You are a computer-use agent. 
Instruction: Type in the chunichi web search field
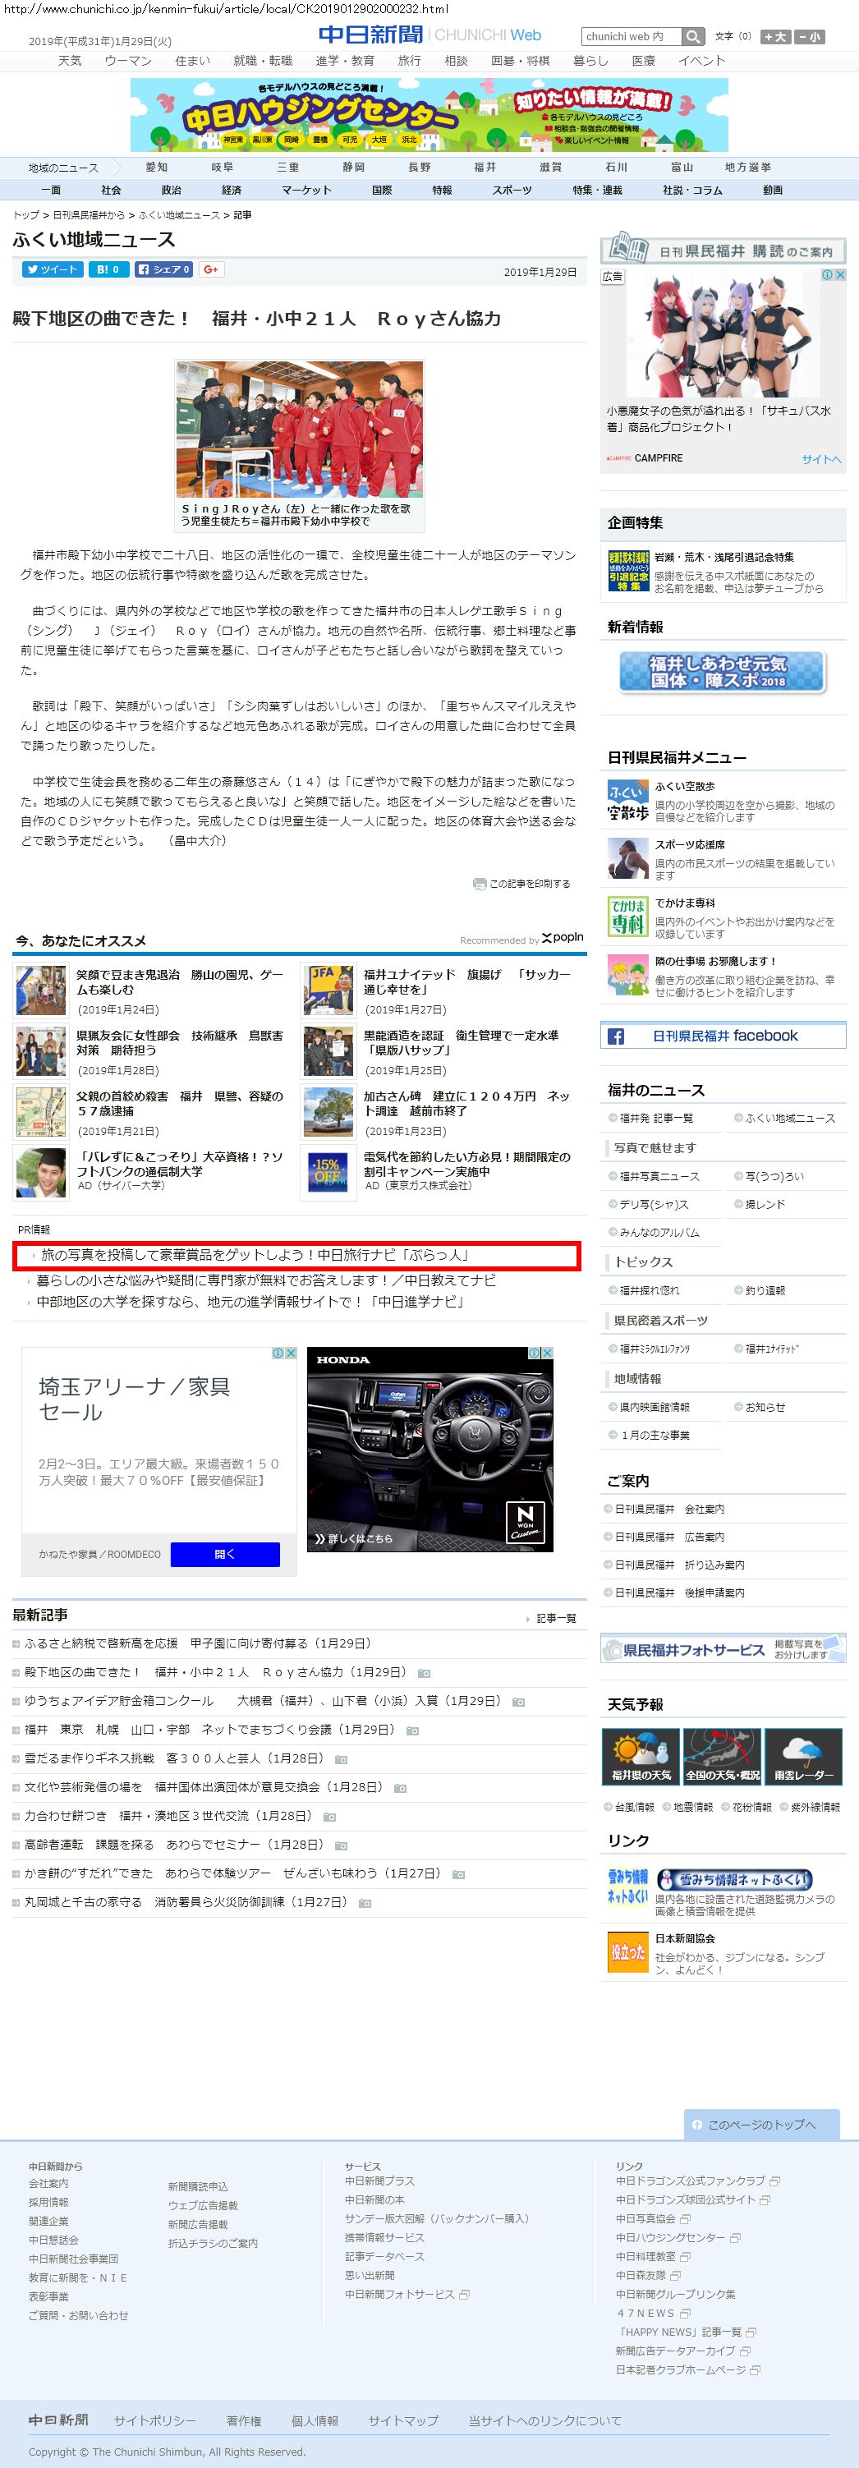point(630,36)
